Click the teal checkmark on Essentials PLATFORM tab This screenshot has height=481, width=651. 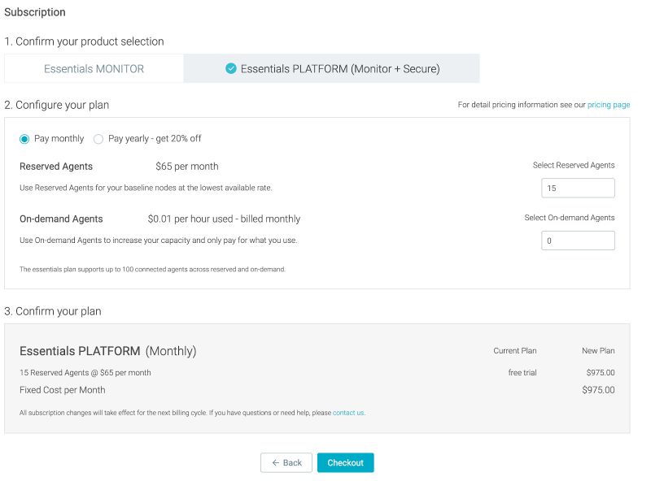tap(230, 68)
